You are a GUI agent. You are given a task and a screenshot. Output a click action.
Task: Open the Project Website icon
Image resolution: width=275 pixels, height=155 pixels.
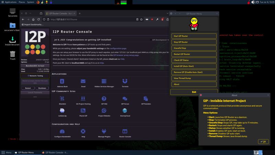click(104, 111)
